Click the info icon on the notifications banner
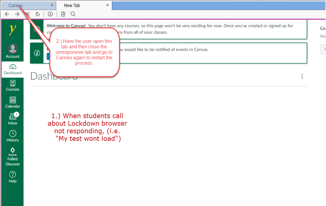Image resolution: width=326 pixels, height=206 pixels. pos(37,53)
